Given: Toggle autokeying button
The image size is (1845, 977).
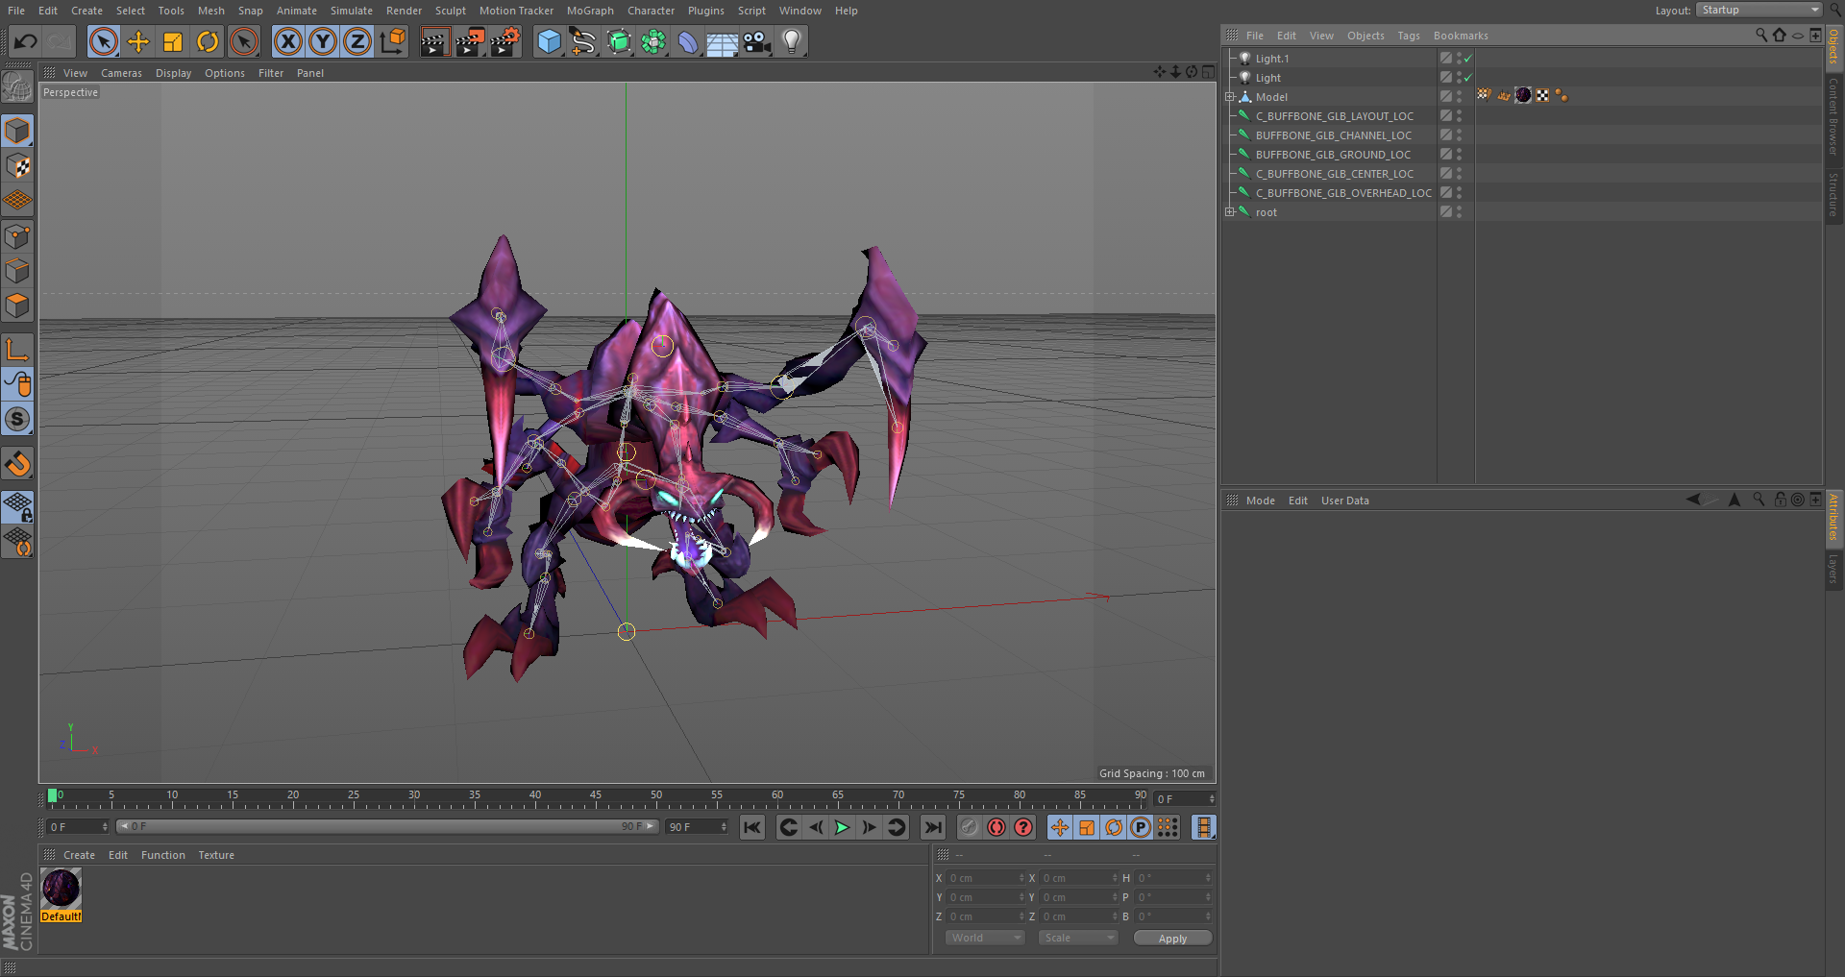Looking at the screenshot, I should coord(996,827).
